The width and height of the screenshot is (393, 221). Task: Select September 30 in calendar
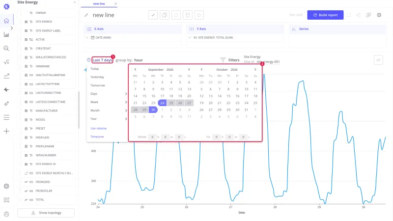153,110
